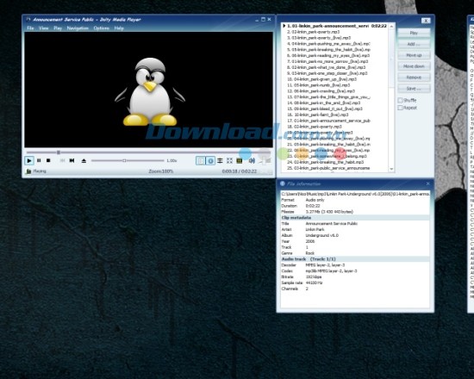This screenshot has height=379, width=474.
Task: Click the Title value Announcement Service Public
Action: (332, 224)
